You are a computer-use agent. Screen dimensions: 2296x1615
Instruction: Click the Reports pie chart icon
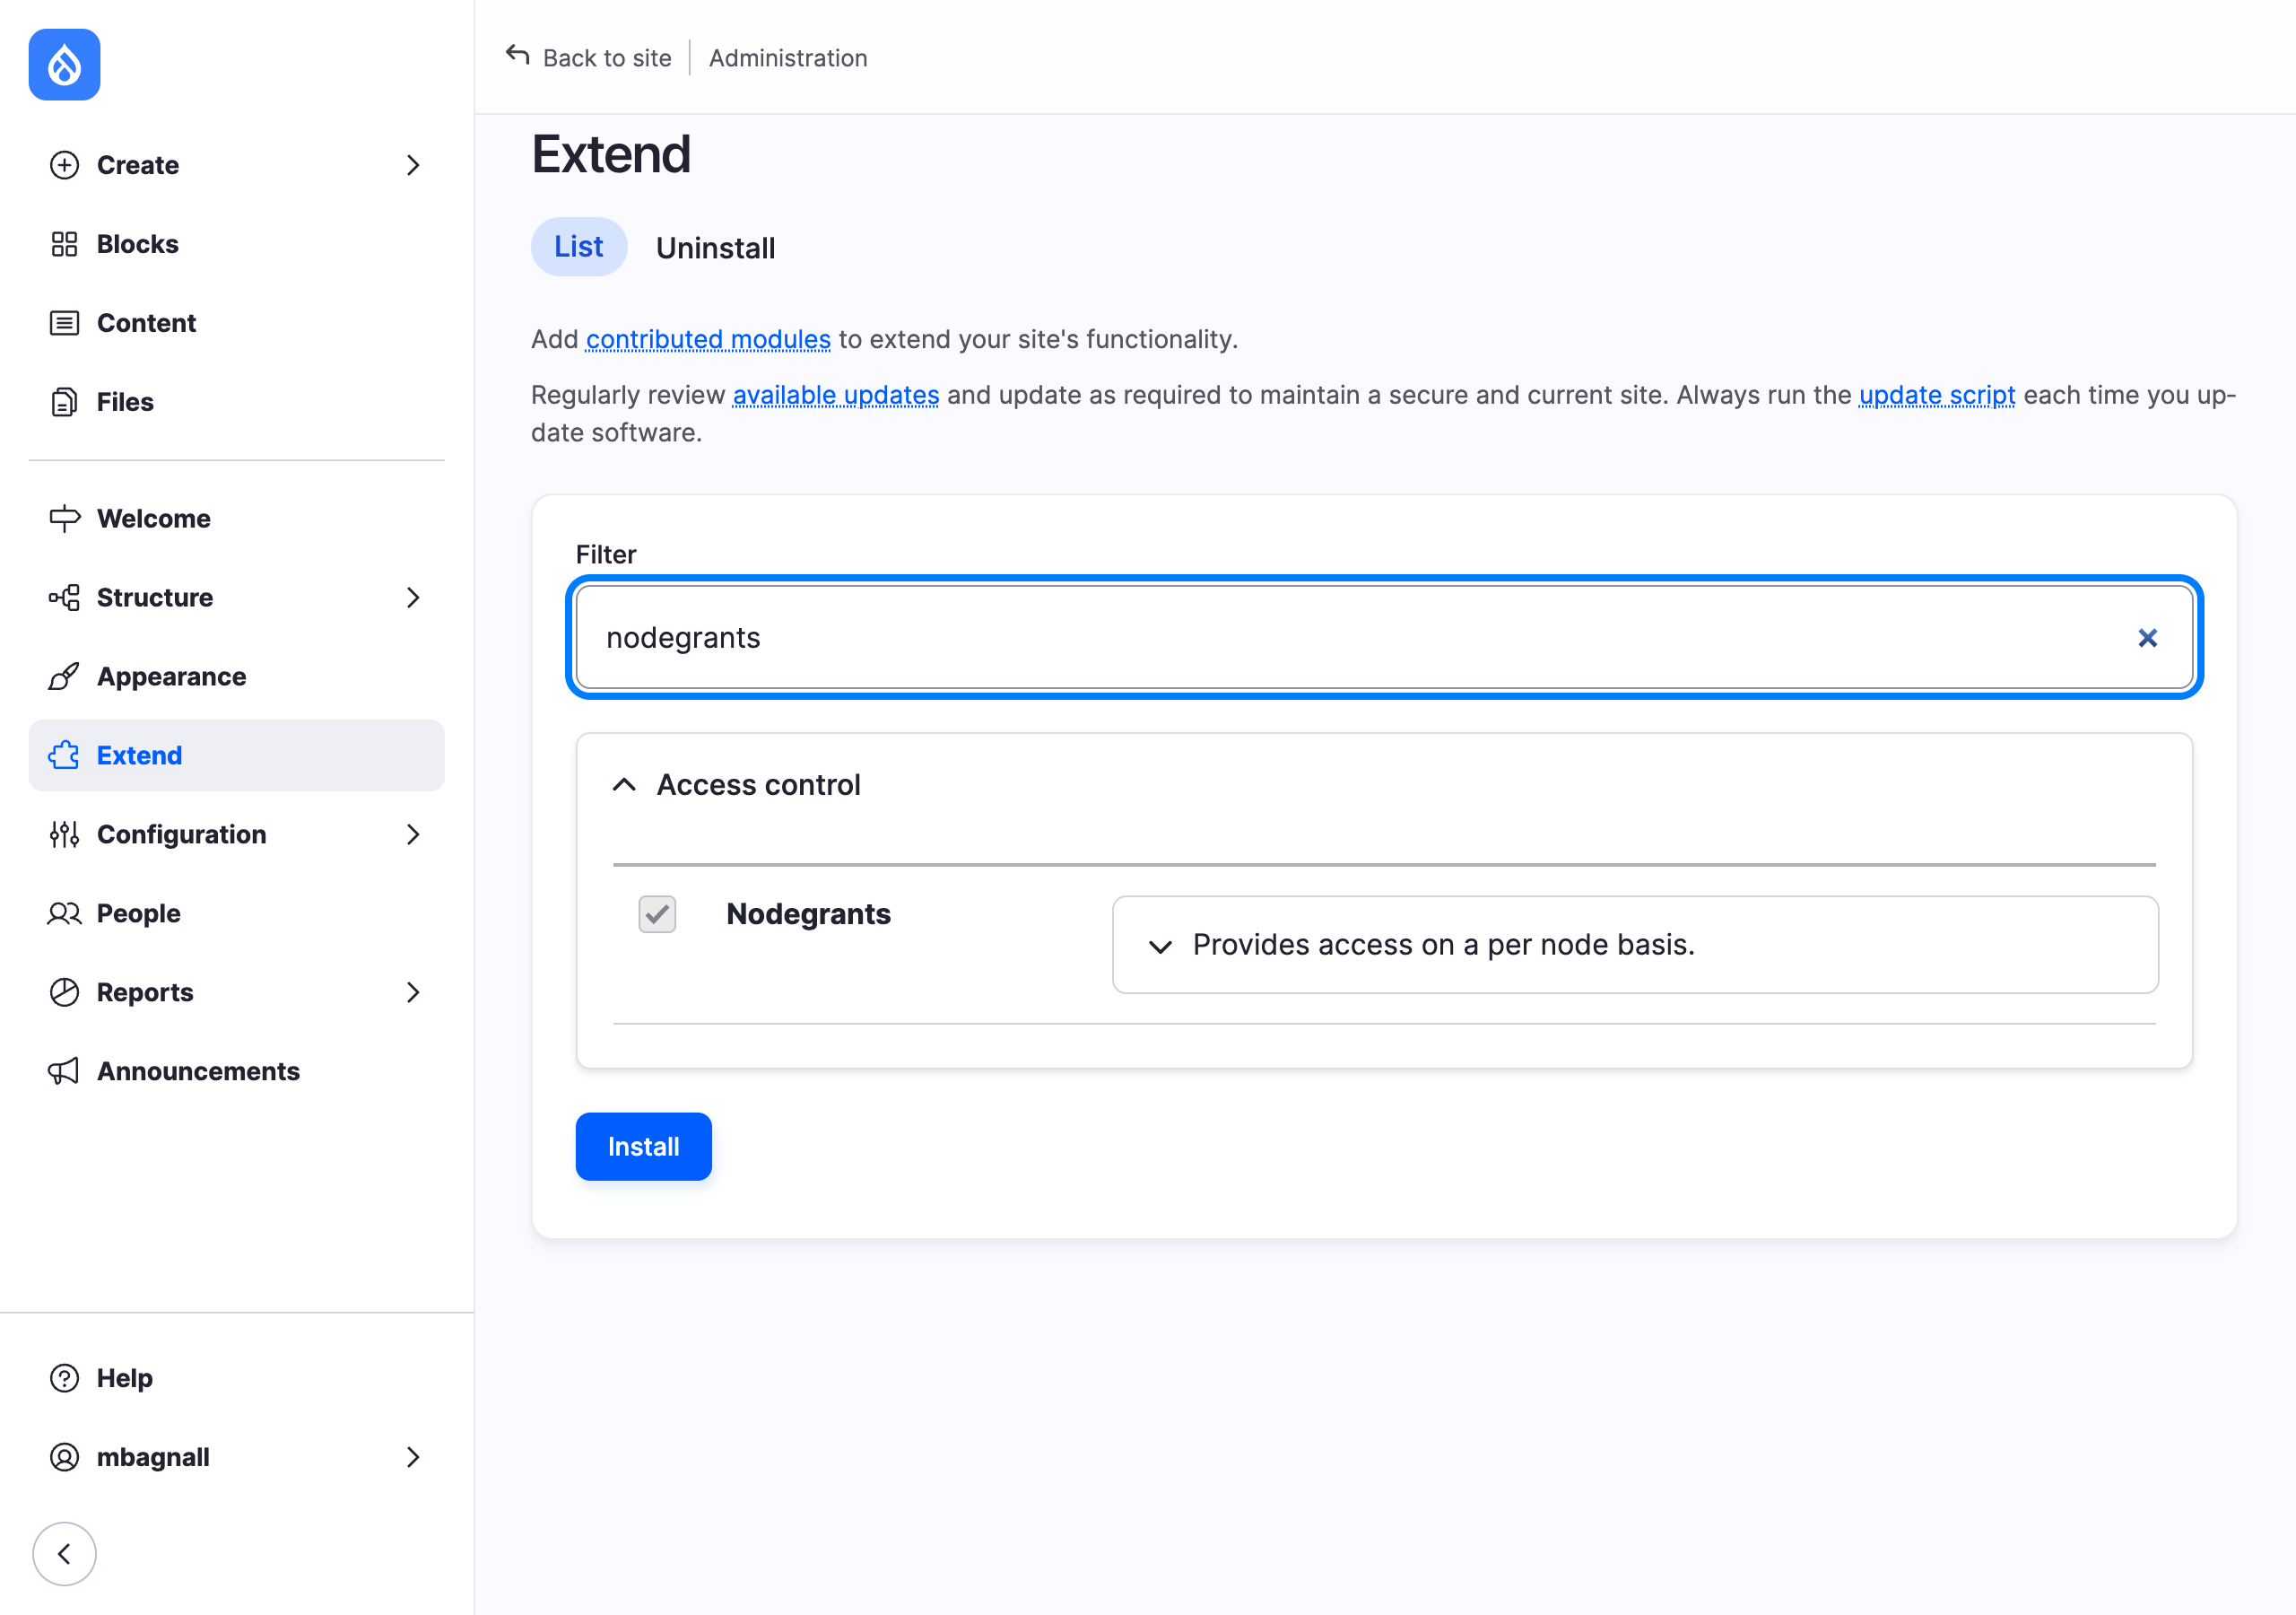pyautogui.click(x=64, y=992)
